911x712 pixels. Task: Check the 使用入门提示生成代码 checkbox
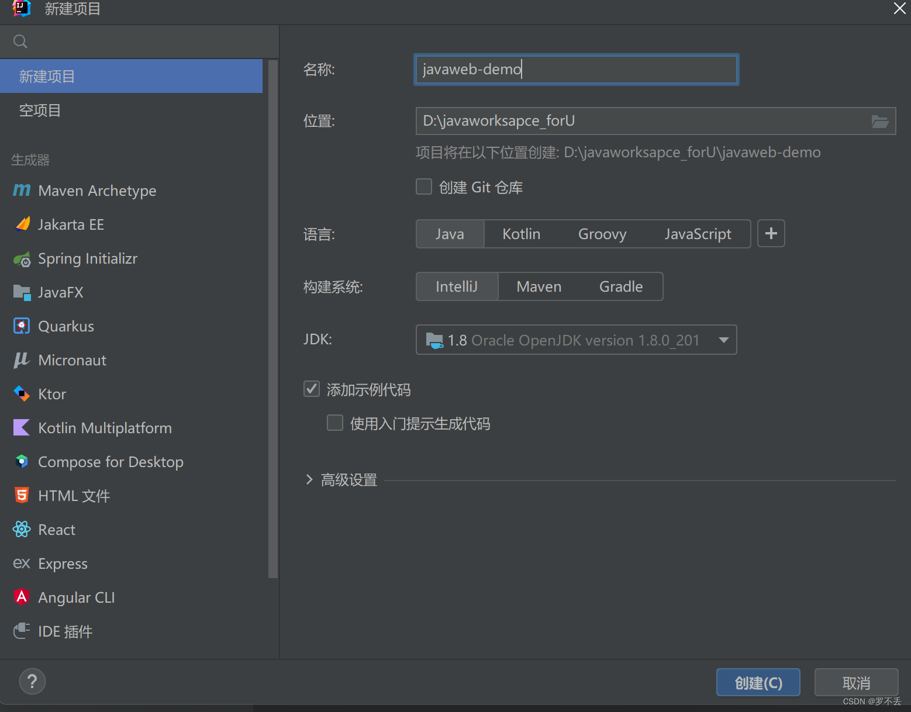[x=335, y=423]
